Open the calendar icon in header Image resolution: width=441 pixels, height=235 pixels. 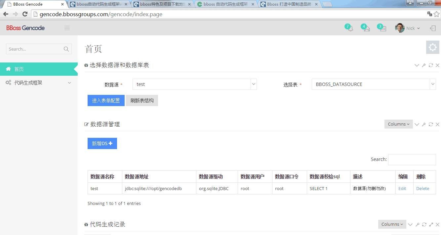(x=383, y=28)
